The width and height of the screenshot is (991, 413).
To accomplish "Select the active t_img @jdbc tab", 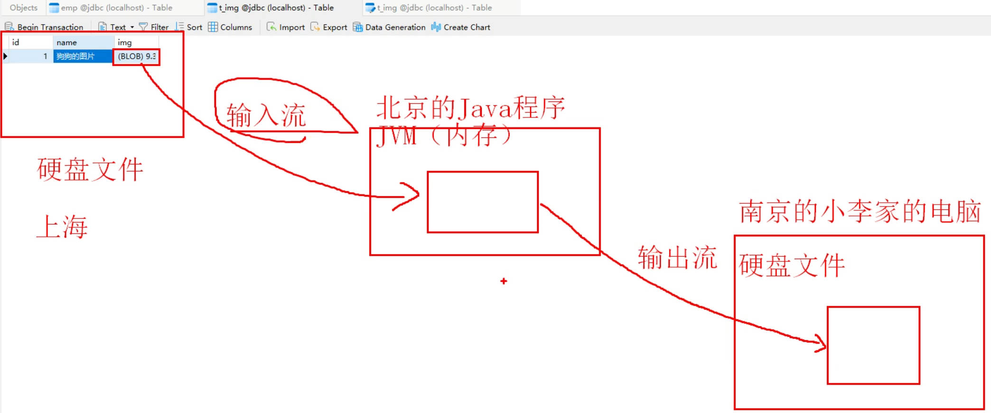I will pos(271,8).
